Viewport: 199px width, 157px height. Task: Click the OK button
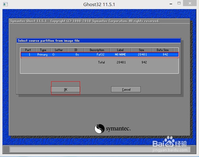click(x=66, y=89)
